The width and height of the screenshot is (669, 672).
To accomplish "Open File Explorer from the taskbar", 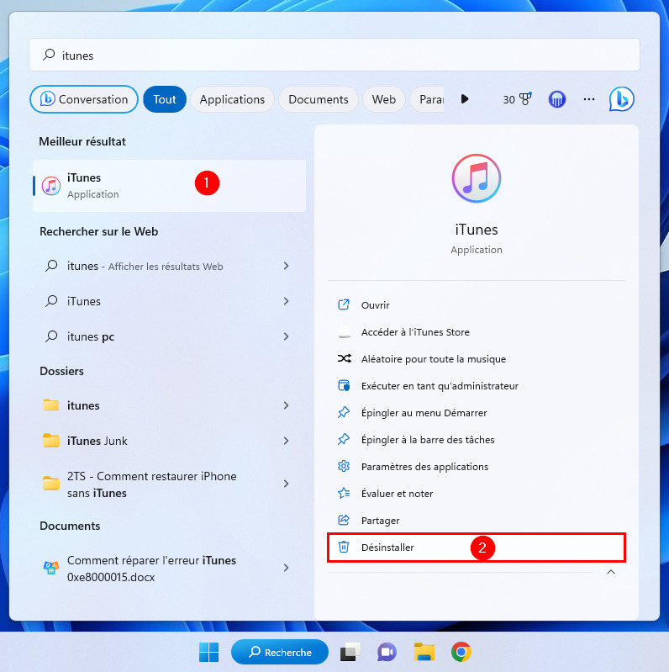I will (x=424, y=652).
